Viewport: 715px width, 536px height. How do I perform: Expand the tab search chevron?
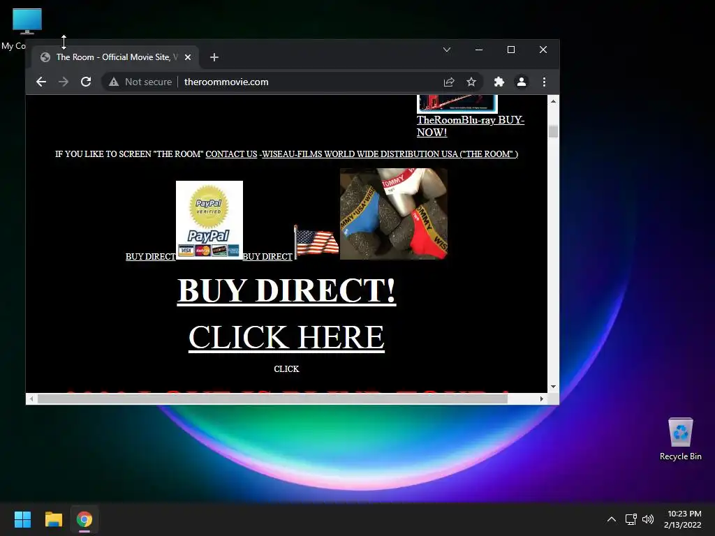[447, 50]
